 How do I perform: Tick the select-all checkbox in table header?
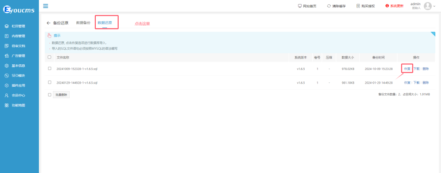49,57
